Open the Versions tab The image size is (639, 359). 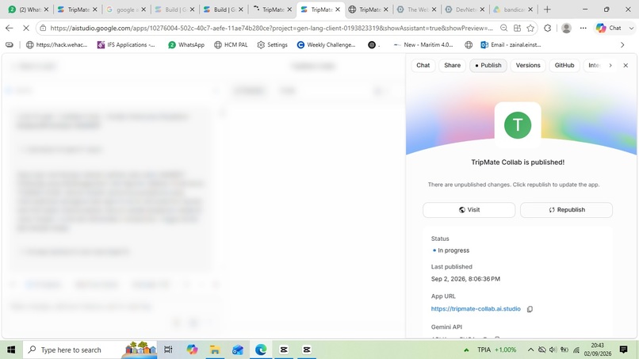coord(528,65)
